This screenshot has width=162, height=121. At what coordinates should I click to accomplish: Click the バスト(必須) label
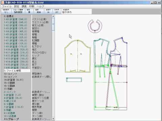tap(39, 19)
